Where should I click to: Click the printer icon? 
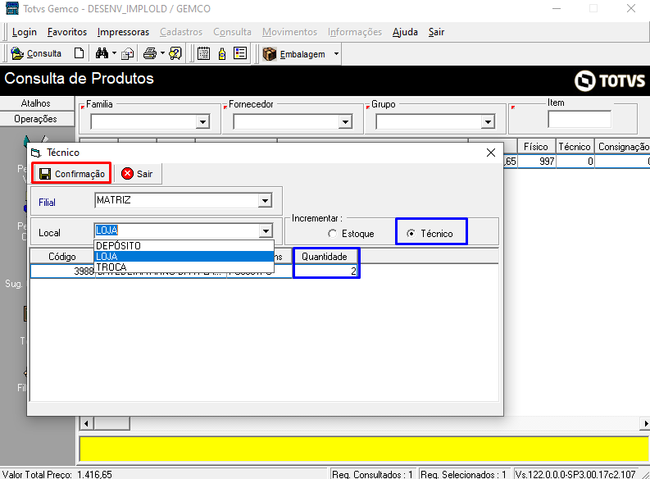(150, 53)
